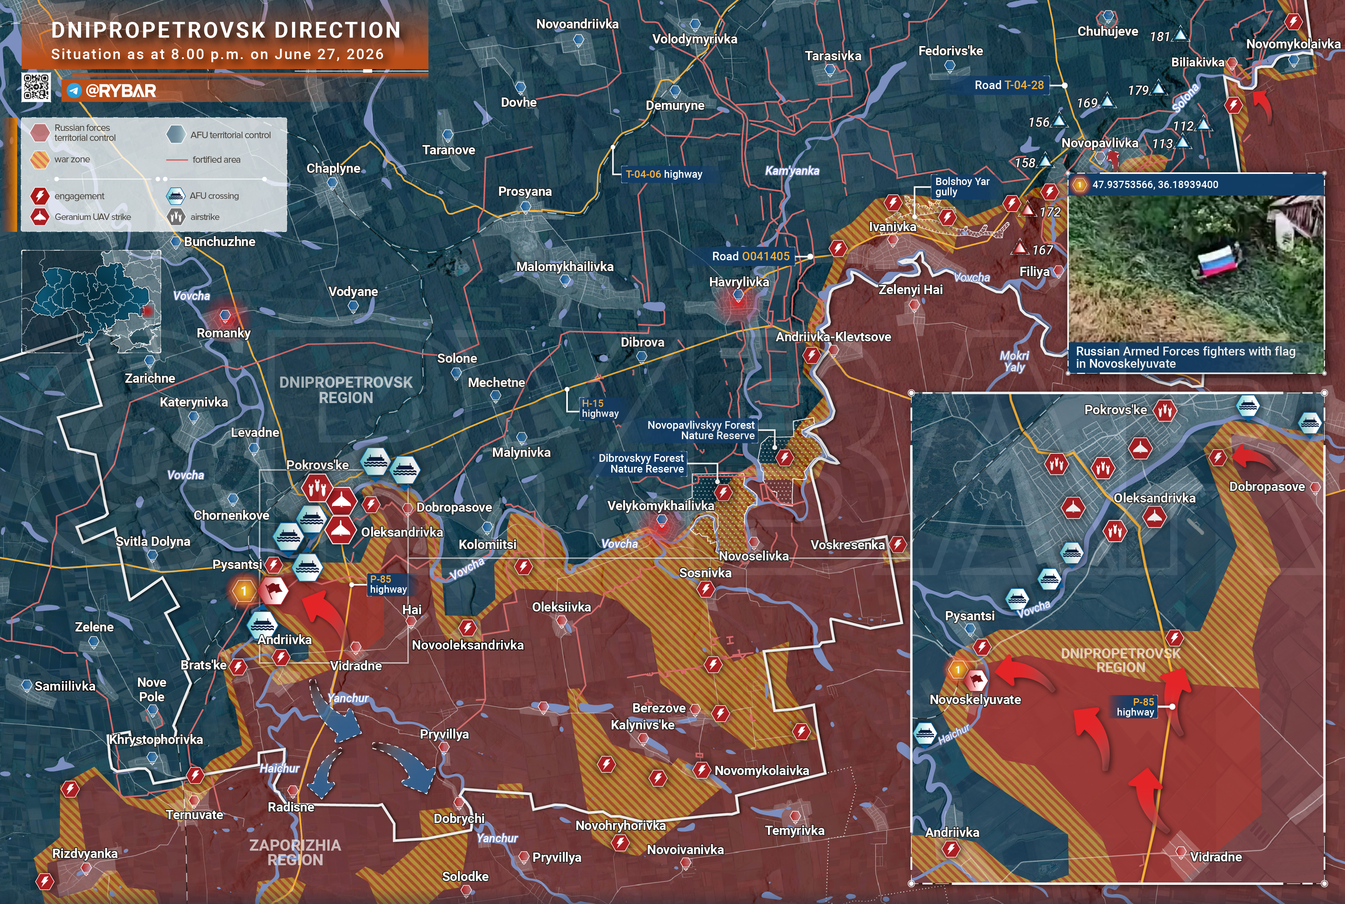This screenshot has height=904, width=1345.
Task: Click the engagement icon in the legend
Action: tap(39, 196)
